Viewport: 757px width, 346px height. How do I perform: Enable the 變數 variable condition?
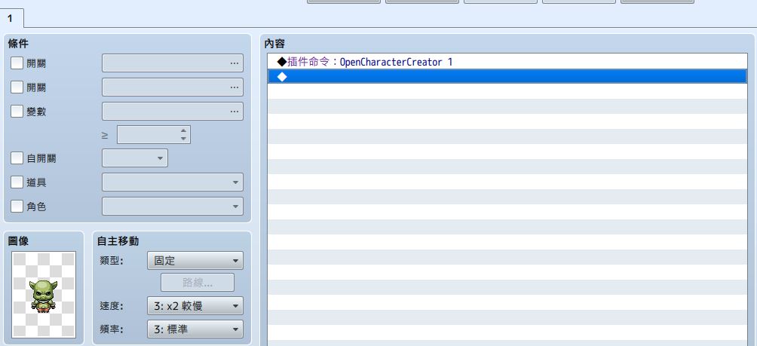pyautogui.click(x=17, y=112)
